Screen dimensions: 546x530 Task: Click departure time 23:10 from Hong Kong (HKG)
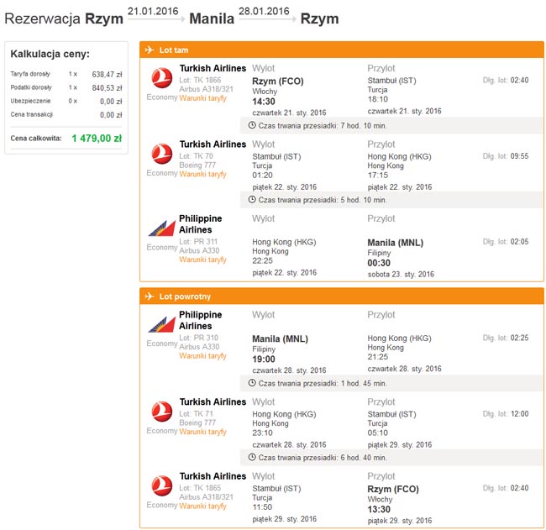tap(263, 433)
